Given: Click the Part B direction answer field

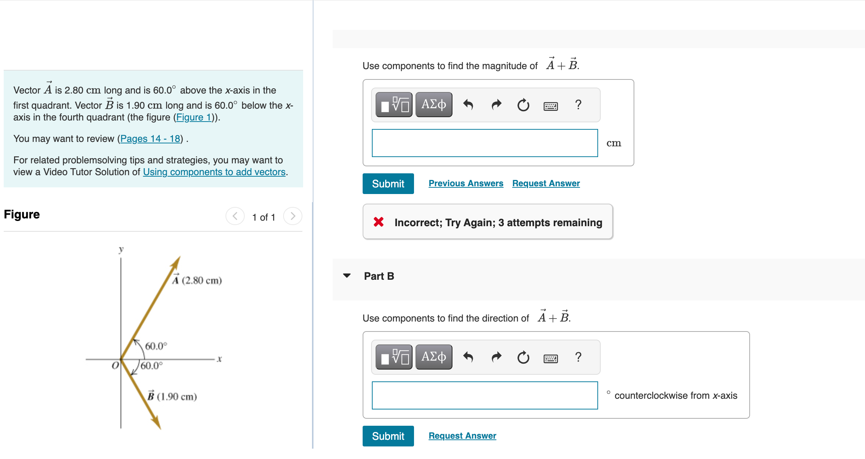Looking at the screenshot, I should point(484,395).
